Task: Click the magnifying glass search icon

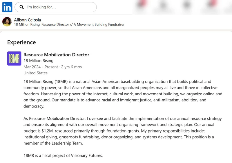Action: click(x=21, y=7)
